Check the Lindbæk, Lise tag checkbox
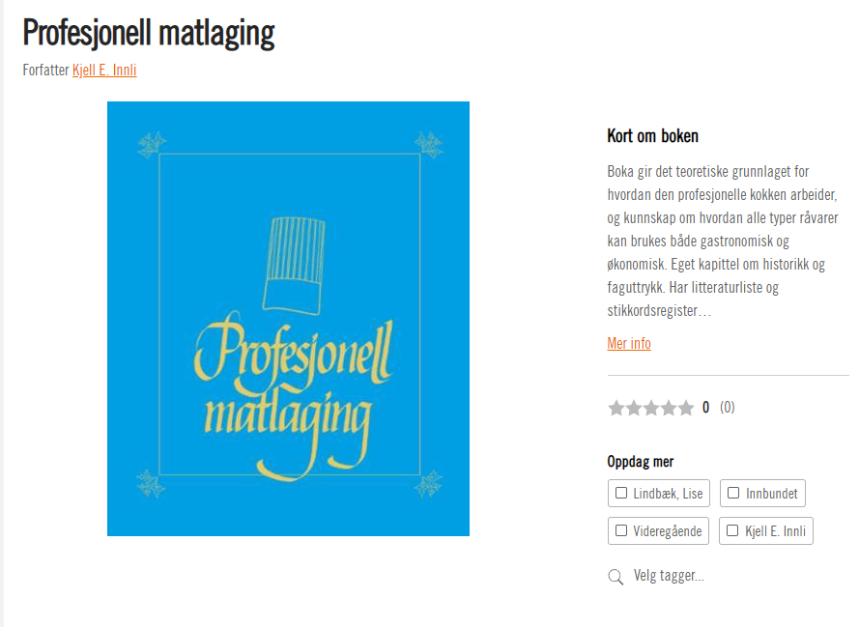Image resolution: width=859 pixels, height=627 pixels. 621,494
